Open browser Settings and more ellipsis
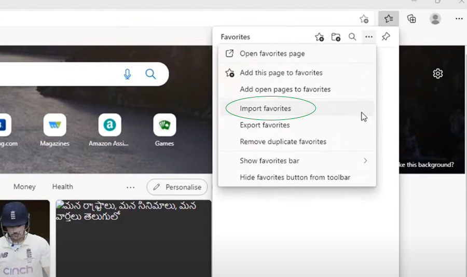467x277 pixels. pos(459,19)
